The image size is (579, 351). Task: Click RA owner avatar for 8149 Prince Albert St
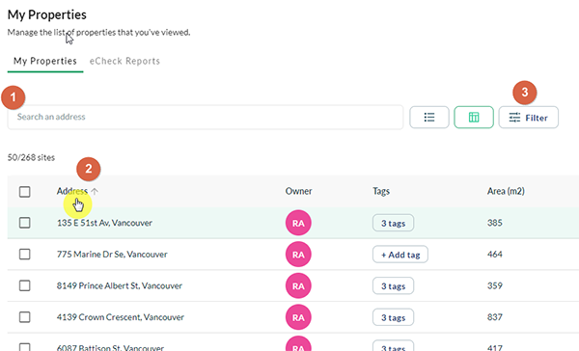[298, 285]
